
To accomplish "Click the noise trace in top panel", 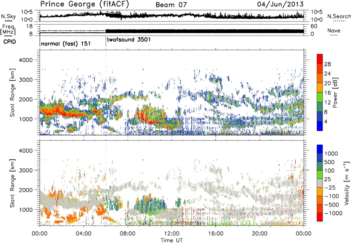I will [172, 16].
